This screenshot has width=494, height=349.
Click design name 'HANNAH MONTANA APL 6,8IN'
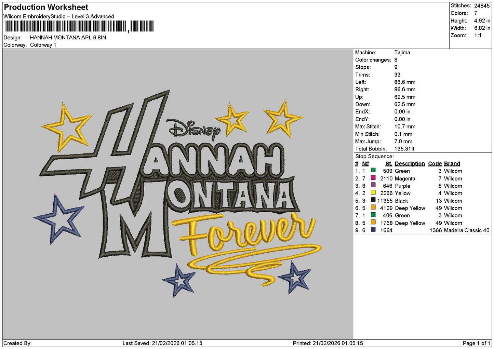pyautogui.click(x=68, y=38)
